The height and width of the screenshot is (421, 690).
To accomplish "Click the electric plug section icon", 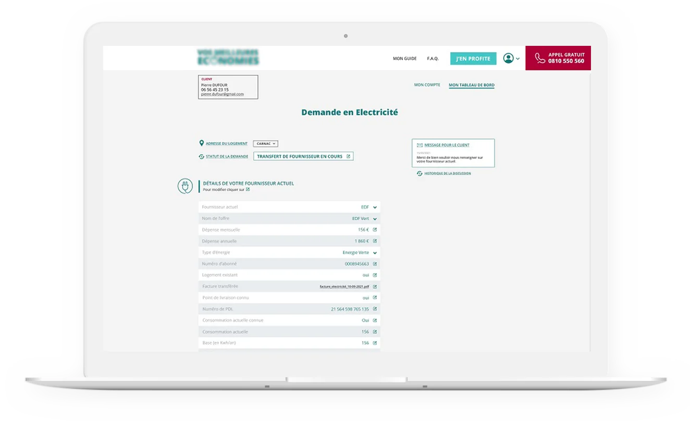I will [185, 186].
